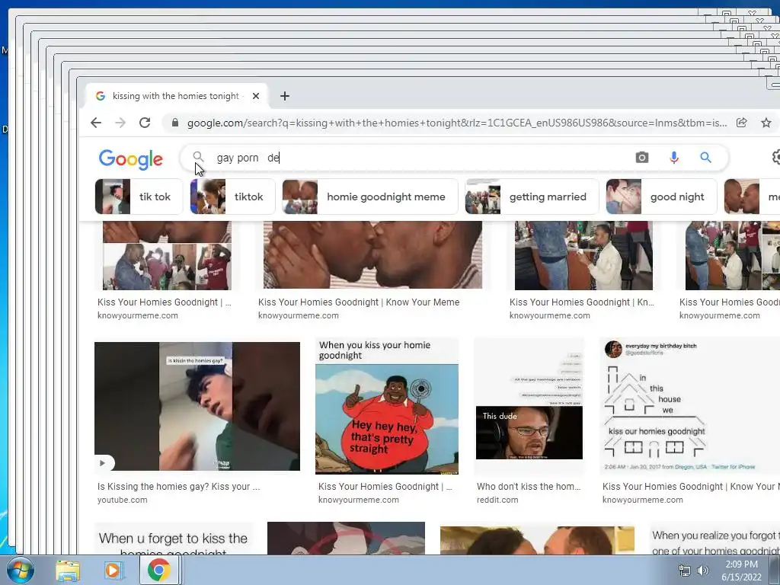The height and width of the screenshot is (585, 780).
Task: Launch Windows Media Player from the taskbar
Action: 113,570
